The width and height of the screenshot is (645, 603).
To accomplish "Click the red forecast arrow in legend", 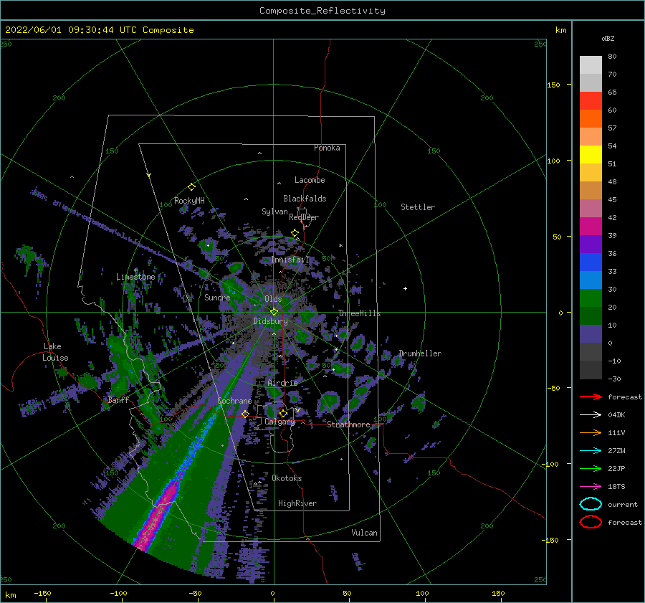I will [591, 397].
